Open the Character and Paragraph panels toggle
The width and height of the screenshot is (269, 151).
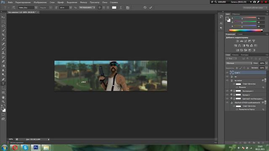(128, 8)
